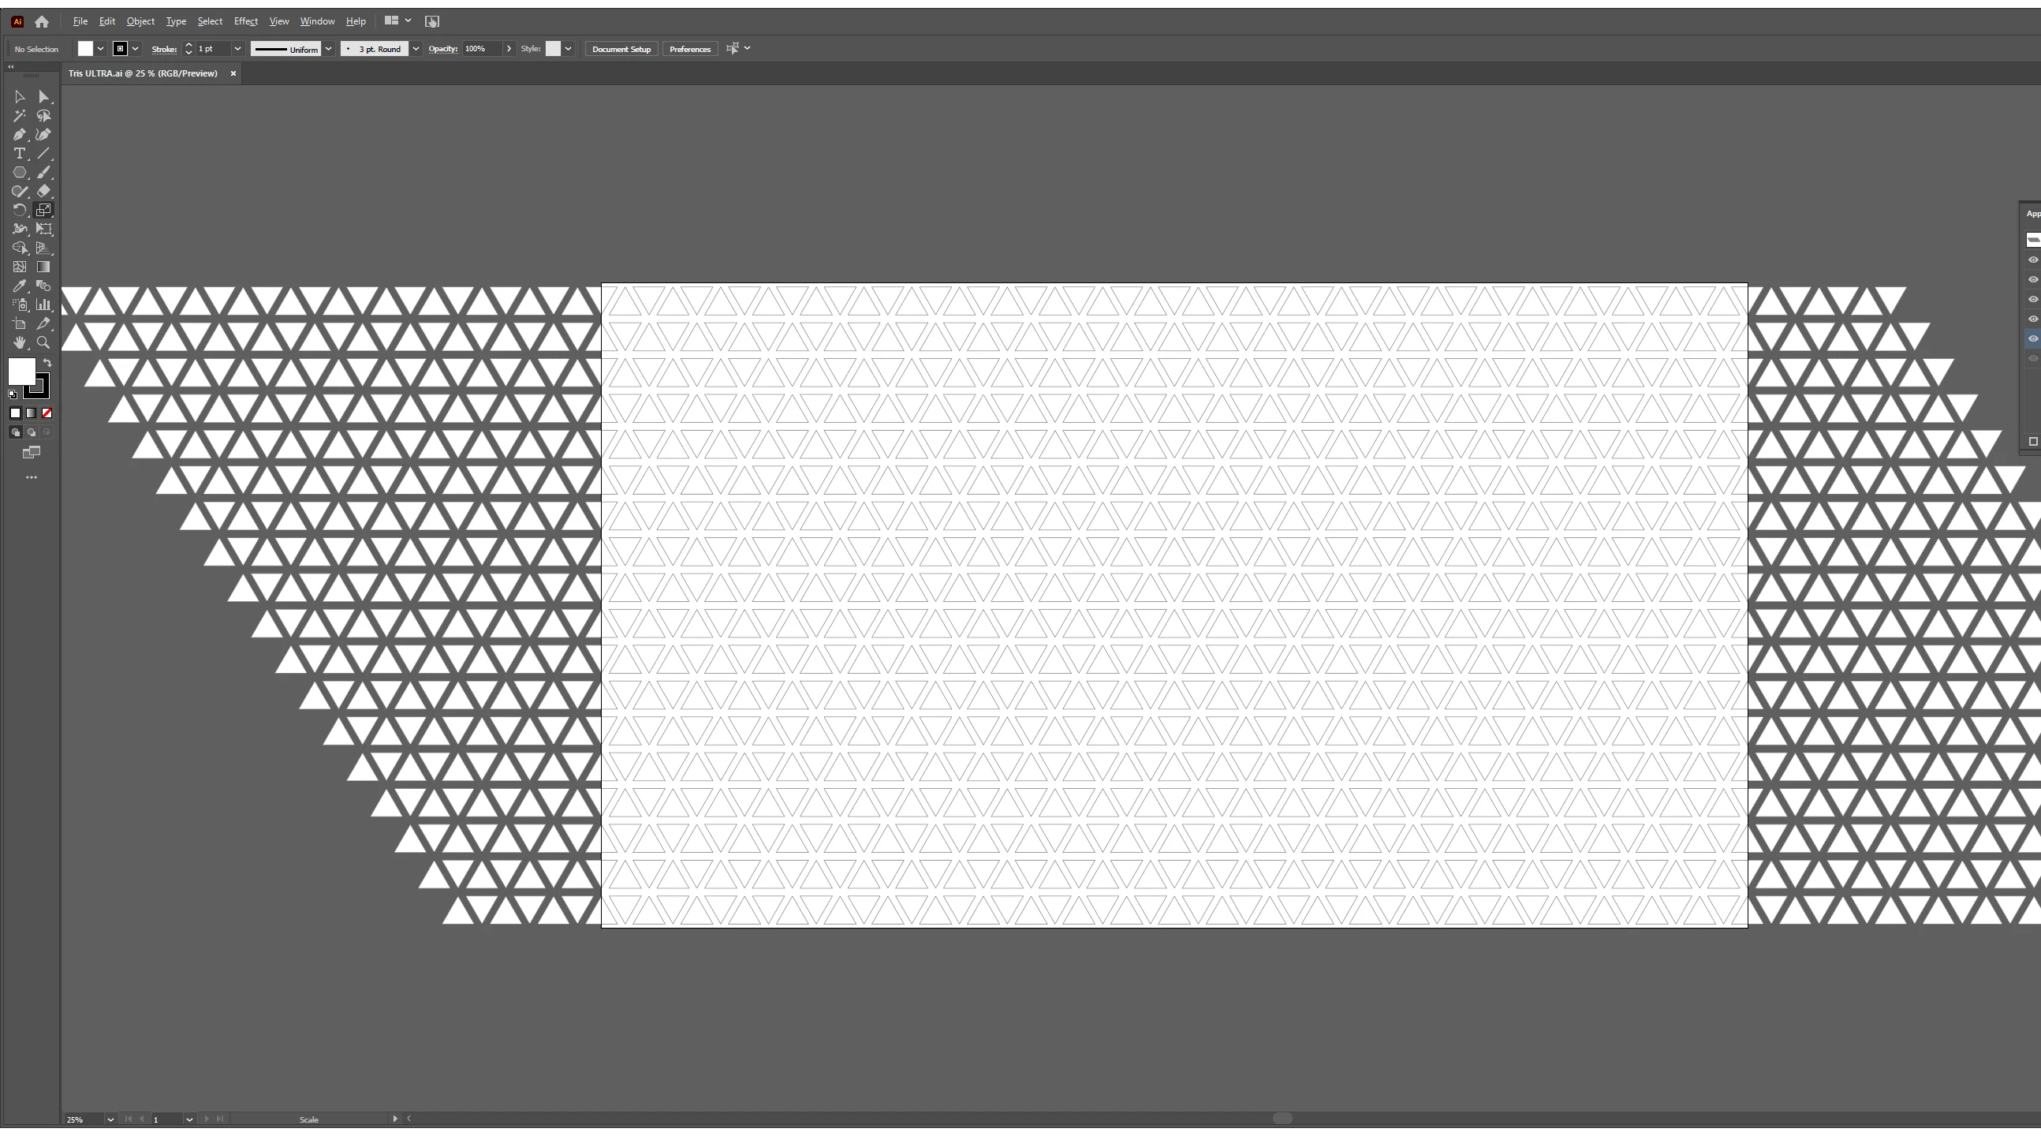This screenshot has width=2041, height=1136.
Task: Click the Document Setup button
Action: pos(621,49)
